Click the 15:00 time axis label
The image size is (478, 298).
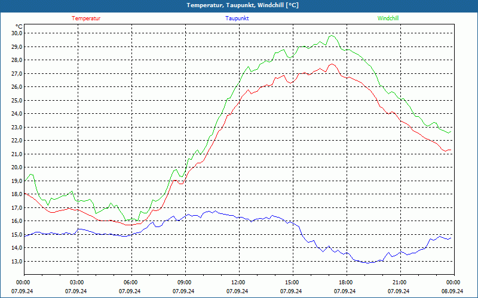coord(293,283)
